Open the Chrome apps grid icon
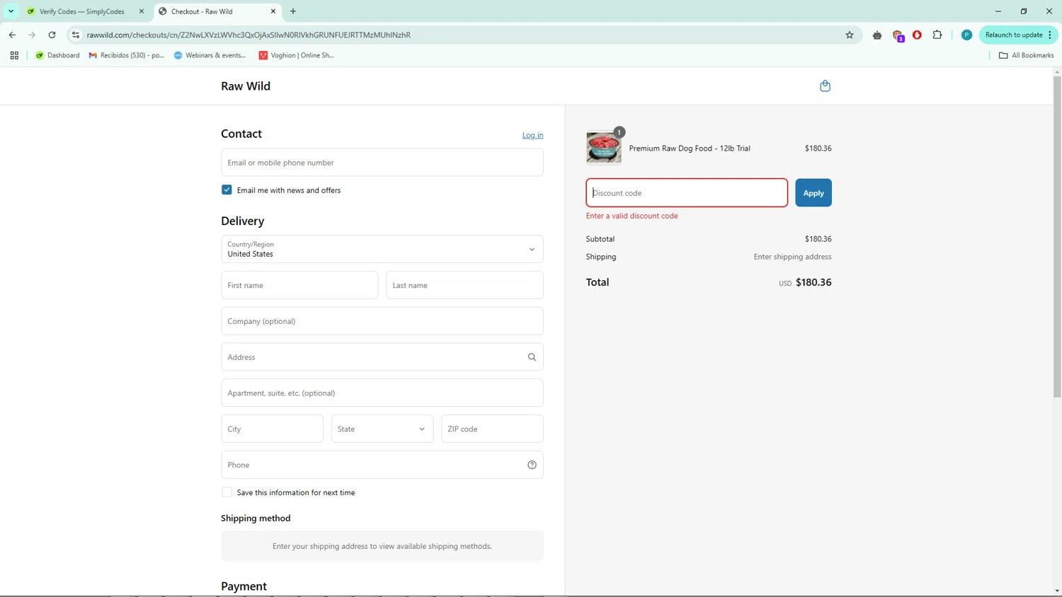Image resolution: width=1062 pixels, height=597 pixels. 14,55
